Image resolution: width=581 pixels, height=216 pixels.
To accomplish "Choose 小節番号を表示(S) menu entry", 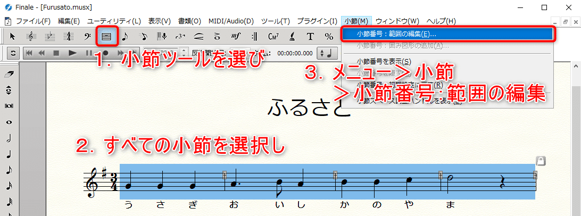I will pyautogui.click(x=447, y=61).
